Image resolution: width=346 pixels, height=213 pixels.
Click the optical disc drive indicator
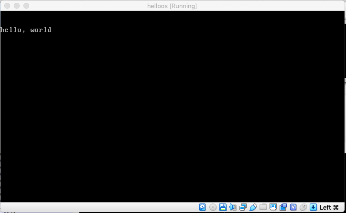213,207
